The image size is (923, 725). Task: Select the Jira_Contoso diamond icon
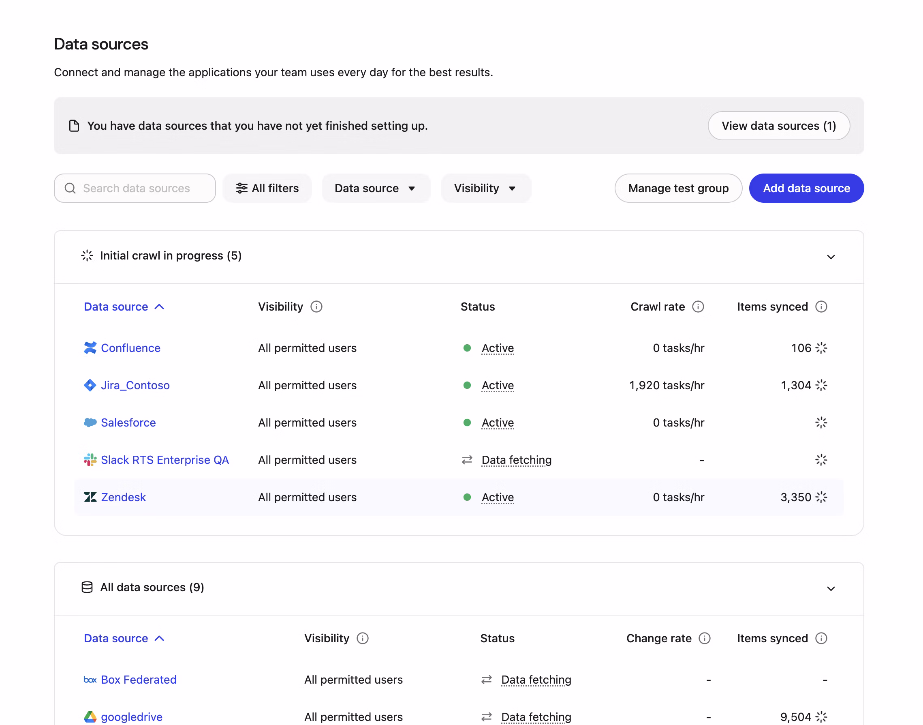pyautogui.click(x=90, y=385)
